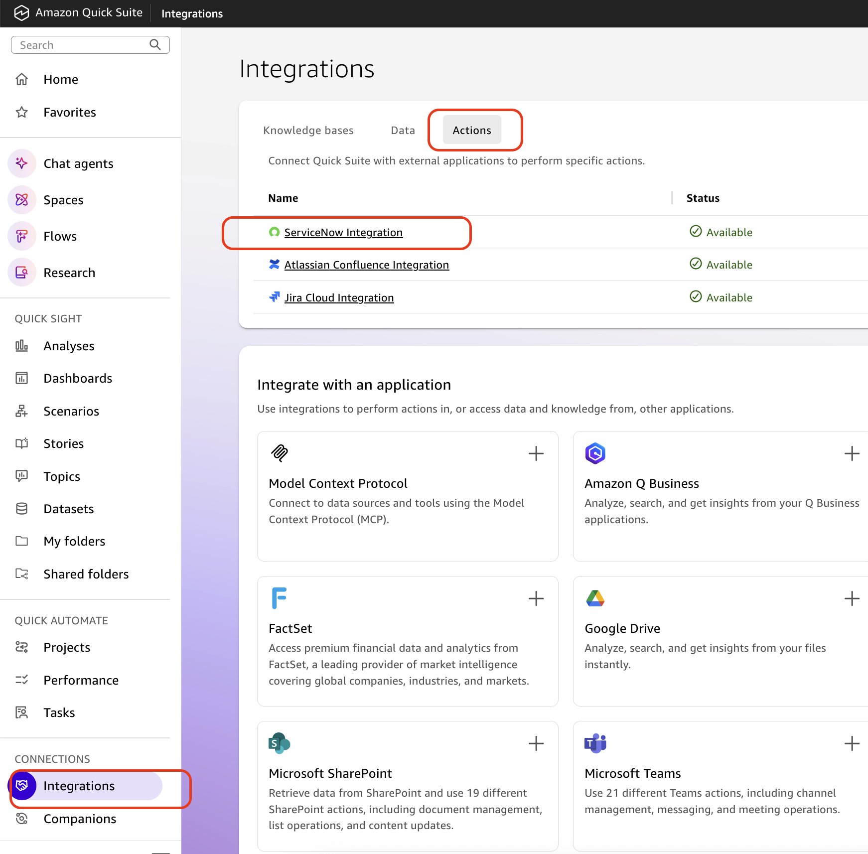Switch to the Knowledge bases tab
The image size is (868, 854).
click(308, 130)
